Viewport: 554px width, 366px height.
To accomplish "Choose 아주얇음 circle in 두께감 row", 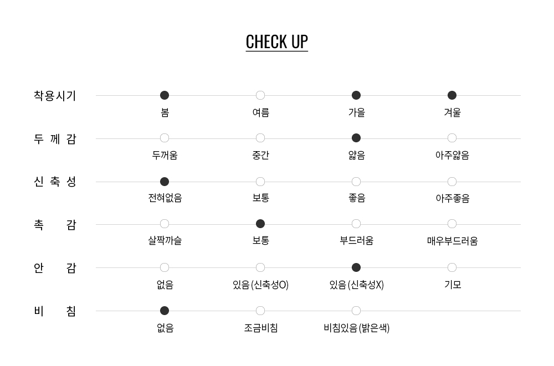I will (x=452, y=138).
